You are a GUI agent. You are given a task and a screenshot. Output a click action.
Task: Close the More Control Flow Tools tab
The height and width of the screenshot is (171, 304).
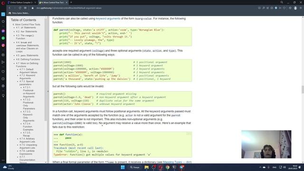[x=66, y=2]
